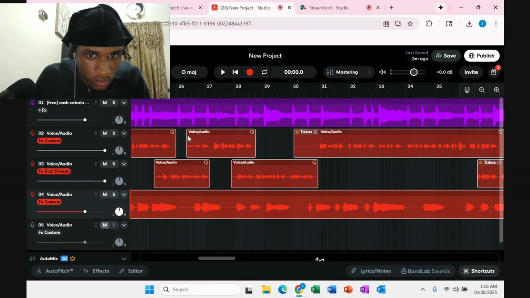This screenshot has height=298, width=530.
Task: Switch to the StreamYard - Studio browser tab
Action: [x=329, y=7]
